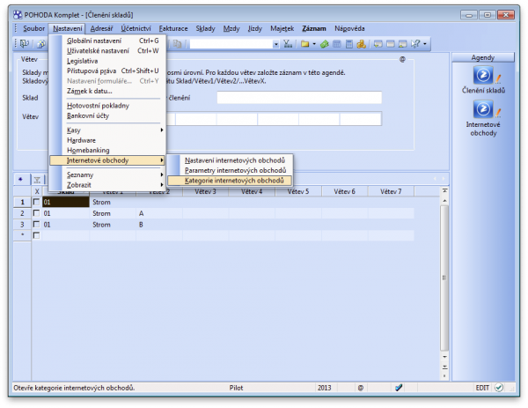Open the Záznam menu

click(314, 29)
